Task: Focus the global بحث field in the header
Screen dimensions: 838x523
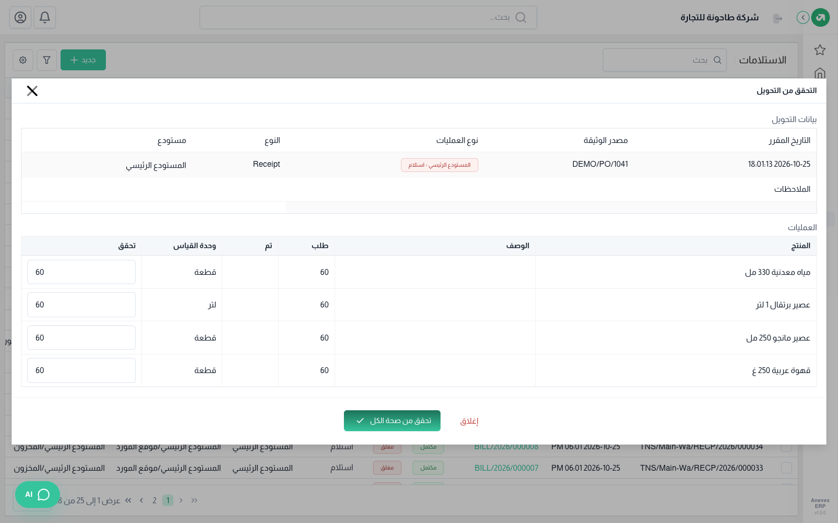Action: pyautogui.click(x=368, y=17)
